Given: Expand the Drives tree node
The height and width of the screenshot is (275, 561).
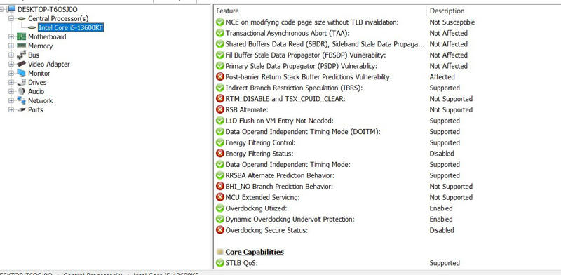Looking at the screenshot, I should [11, 82].
